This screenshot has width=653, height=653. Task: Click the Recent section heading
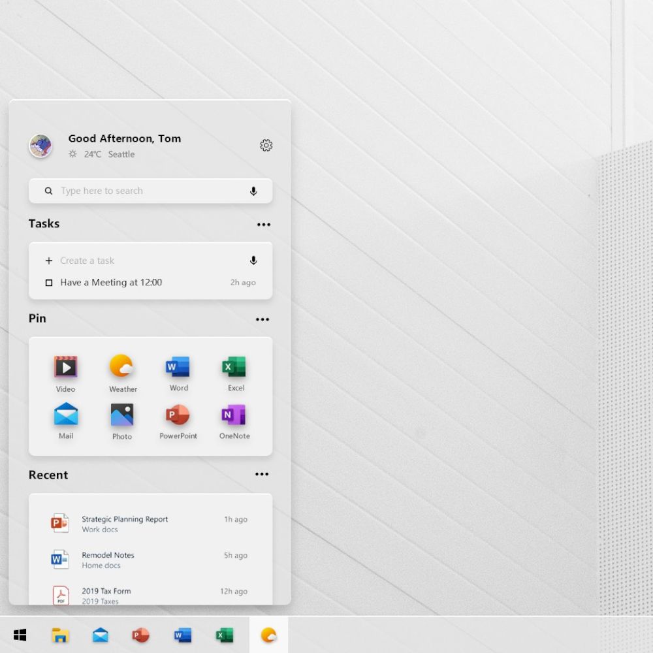point(48,475)
